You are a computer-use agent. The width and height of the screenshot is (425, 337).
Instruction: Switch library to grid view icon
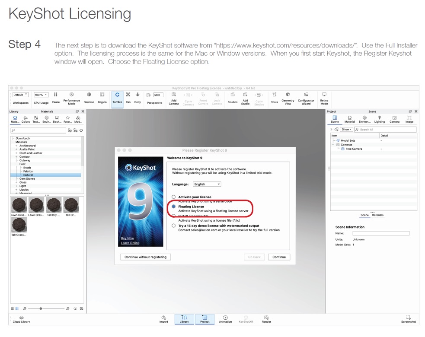pyautogui.click(x=17, y=308)
